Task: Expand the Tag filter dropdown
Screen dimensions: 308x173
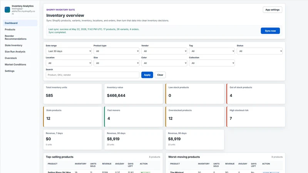Action: 212,51
